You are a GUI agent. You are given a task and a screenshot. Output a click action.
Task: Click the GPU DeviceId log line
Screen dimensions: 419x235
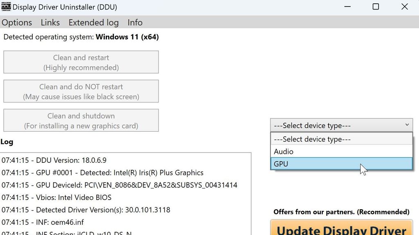(119, 185)
